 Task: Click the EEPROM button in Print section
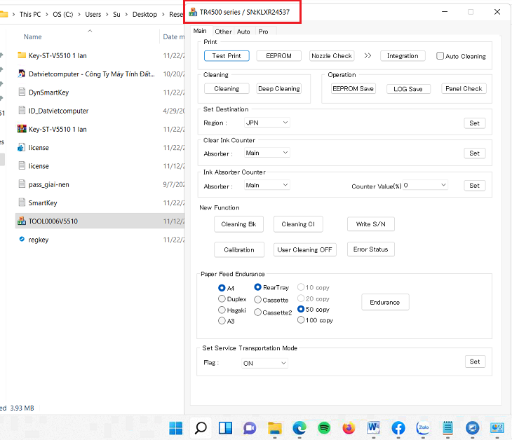278,56
